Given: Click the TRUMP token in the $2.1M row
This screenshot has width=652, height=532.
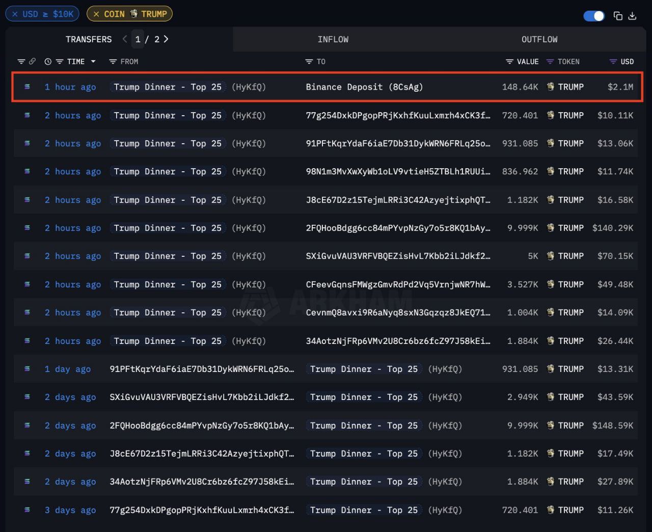Looking at the screenshot, I should [565, 87].
